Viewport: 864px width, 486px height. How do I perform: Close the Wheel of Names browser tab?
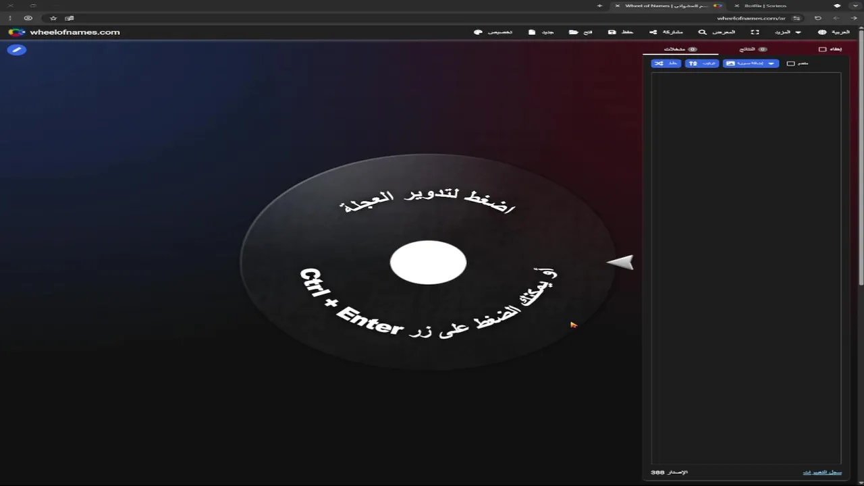(617, 5)
